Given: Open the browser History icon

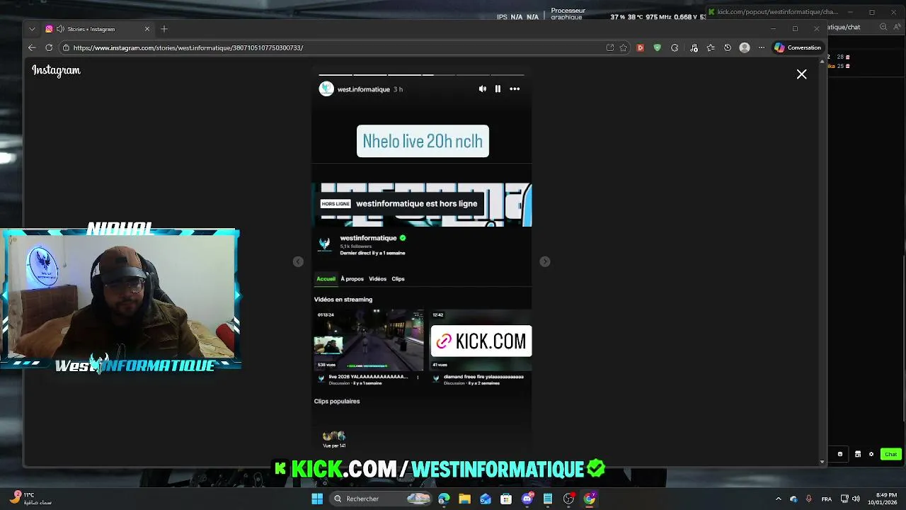Looking at the screenshot, I should (728, 47).
